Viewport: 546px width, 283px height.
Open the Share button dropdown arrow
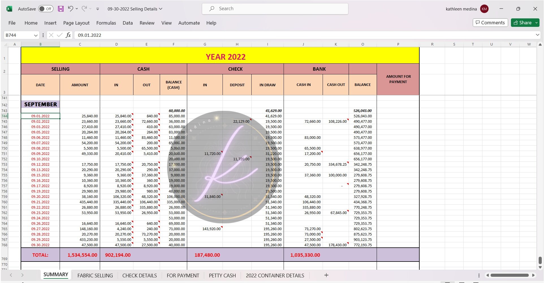[x=536, y=23]
